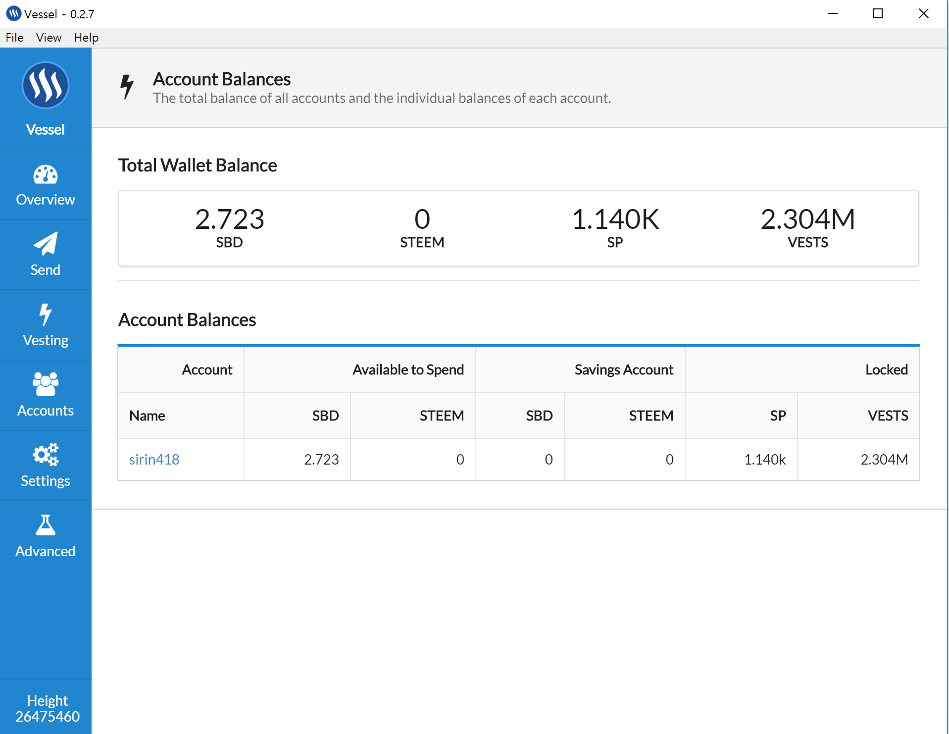Screen dimensions: 949x734
Task: Open the View menu
Action: (49, 38)
